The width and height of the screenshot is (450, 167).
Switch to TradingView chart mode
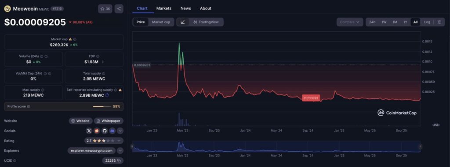pos(206,22)
